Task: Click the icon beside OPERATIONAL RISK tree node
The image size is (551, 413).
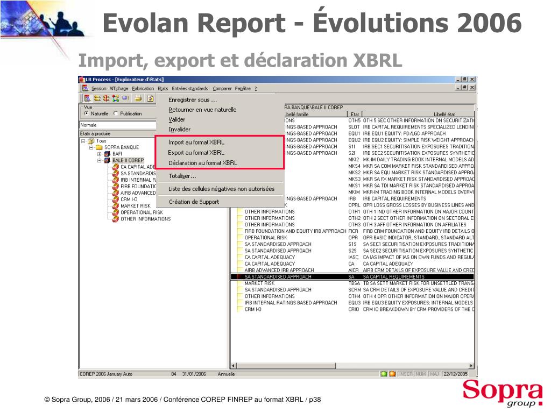Action: tap(115, 212)
